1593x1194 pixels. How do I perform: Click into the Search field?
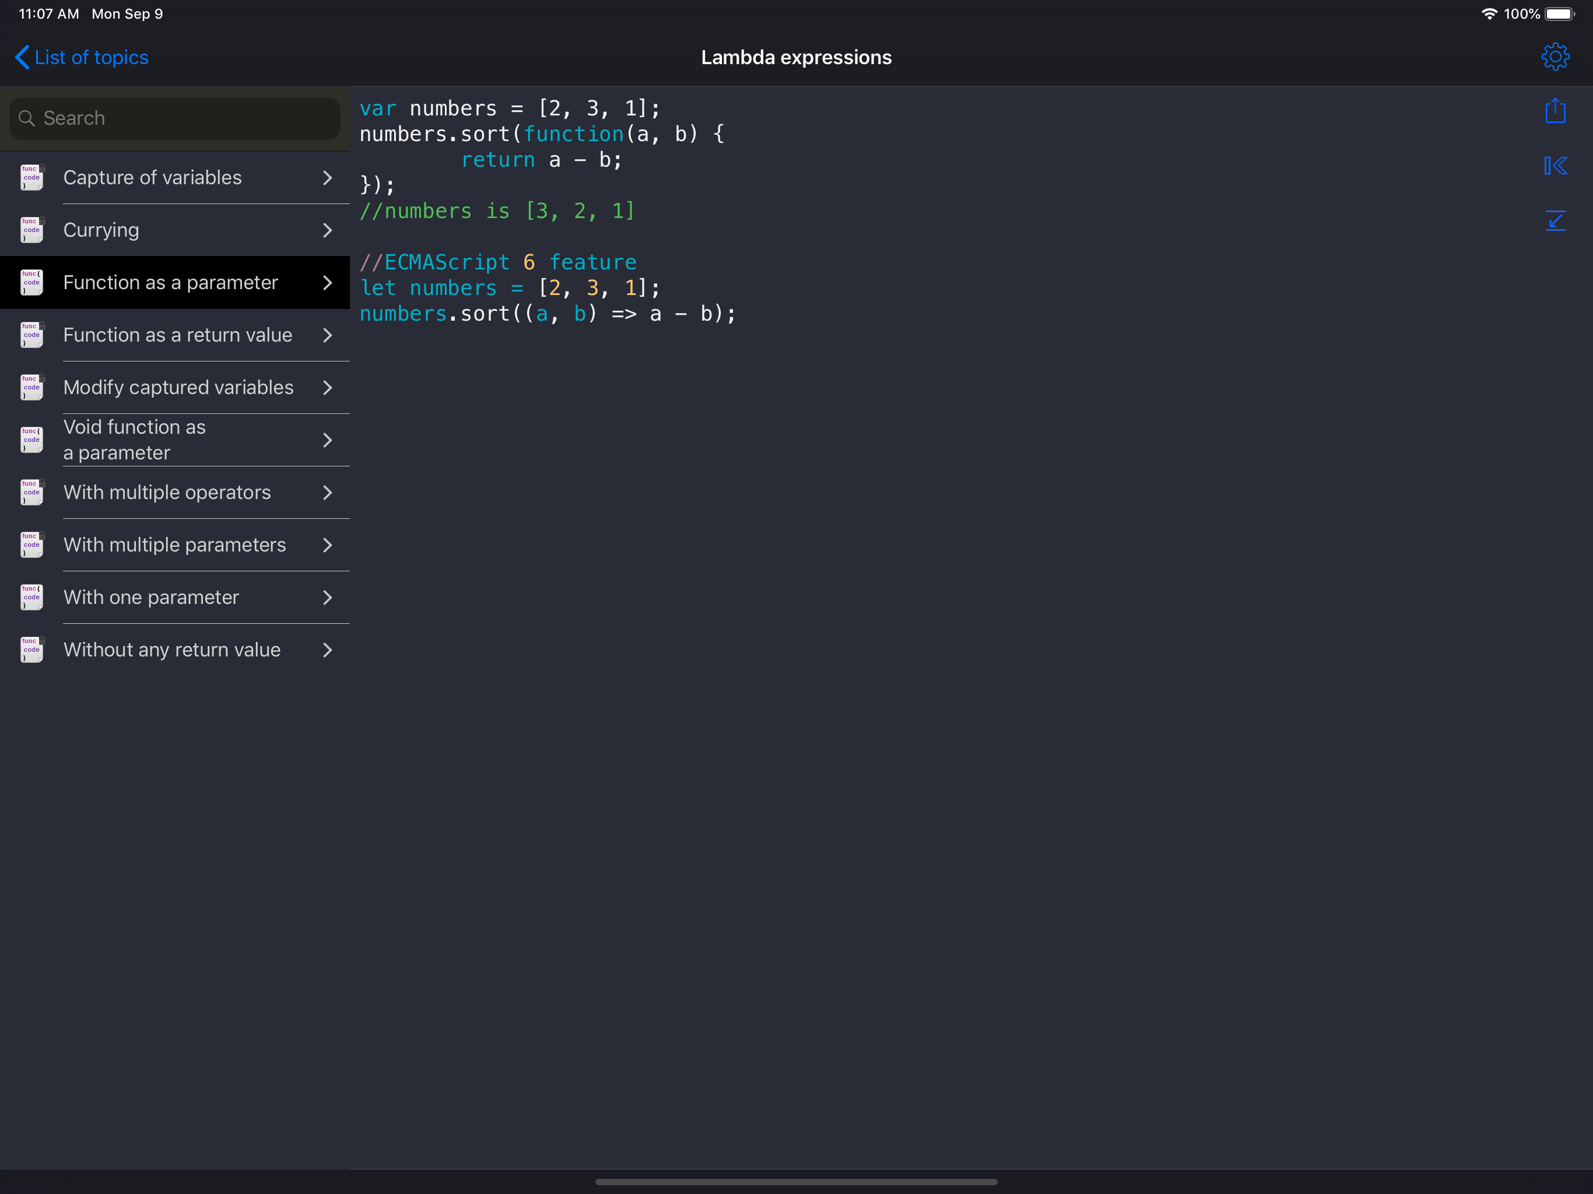pos(184,118)
